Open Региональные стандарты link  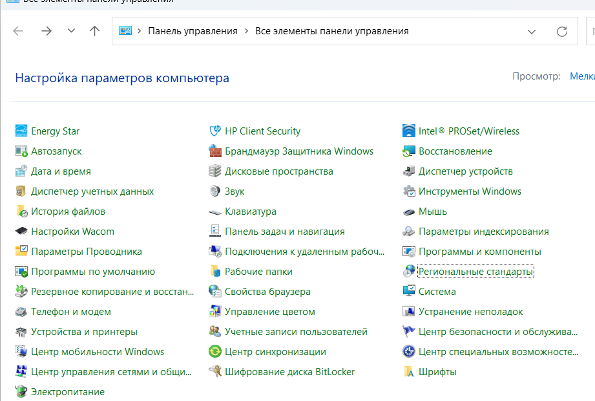coord(476,272)
